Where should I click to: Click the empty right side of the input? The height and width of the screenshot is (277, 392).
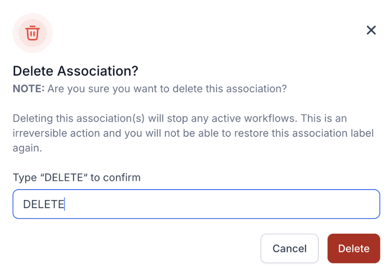[304, 204]
